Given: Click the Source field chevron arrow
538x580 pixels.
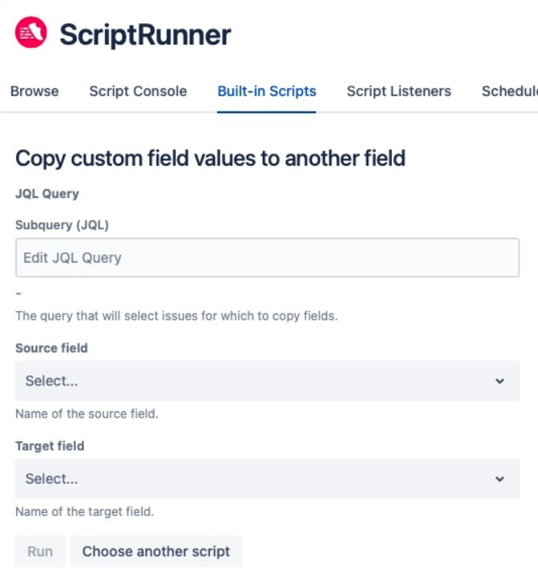Looking at the screenshot, I should [499, 381].
